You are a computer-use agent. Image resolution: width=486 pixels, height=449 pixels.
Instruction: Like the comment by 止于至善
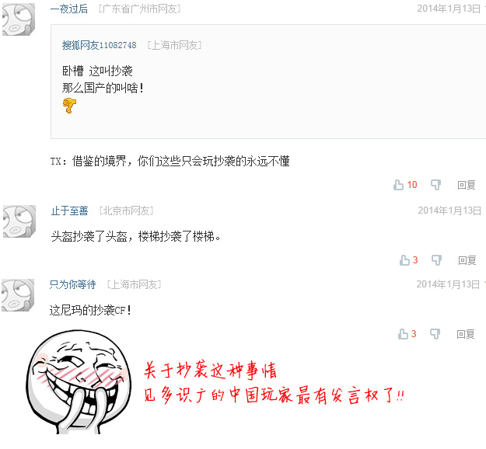[x=404, y=260]
